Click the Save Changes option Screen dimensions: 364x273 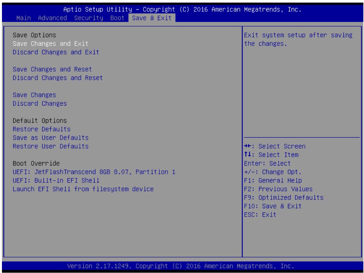pyautogui.click(x=34, y=95)
